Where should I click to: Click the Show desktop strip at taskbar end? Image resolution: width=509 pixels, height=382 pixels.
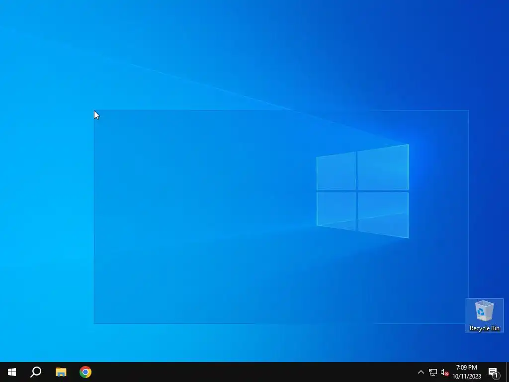[508, 372]
